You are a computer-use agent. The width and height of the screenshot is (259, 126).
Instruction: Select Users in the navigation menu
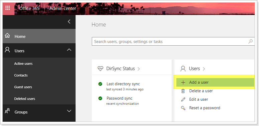pyautogui.click(x=39, y=50)
